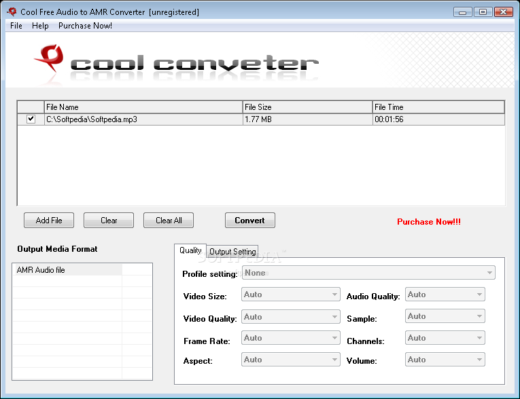Image resolution: width=520 pixels, height=399 pixels.
Task: Minimize the converter window
Action: click(x=463, y=12)
